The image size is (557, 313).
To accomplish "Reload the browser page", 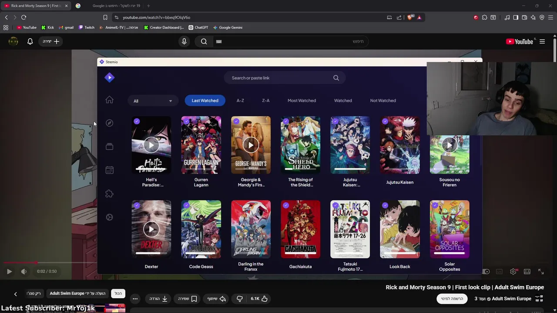I will click(x=23, y=17).
